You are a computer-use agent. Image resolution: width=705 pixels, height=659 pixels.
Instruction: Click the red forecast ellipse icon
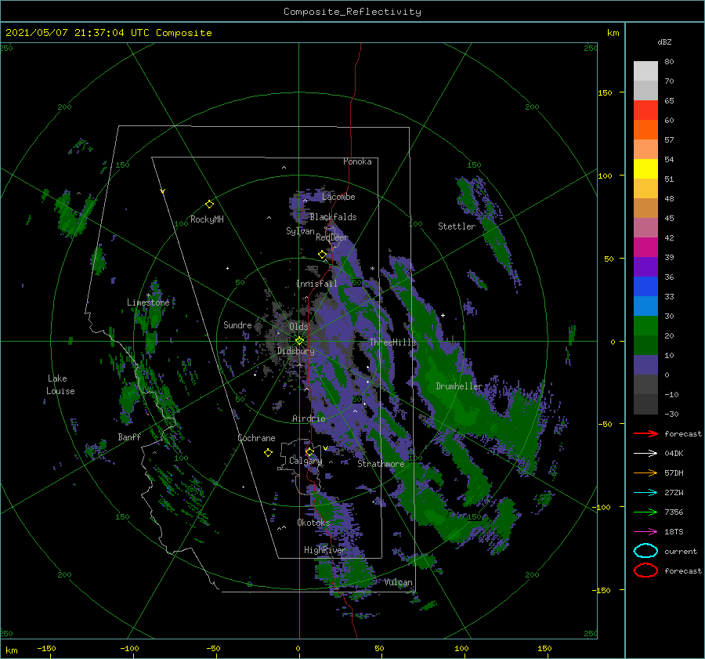(x=645, y=570)
